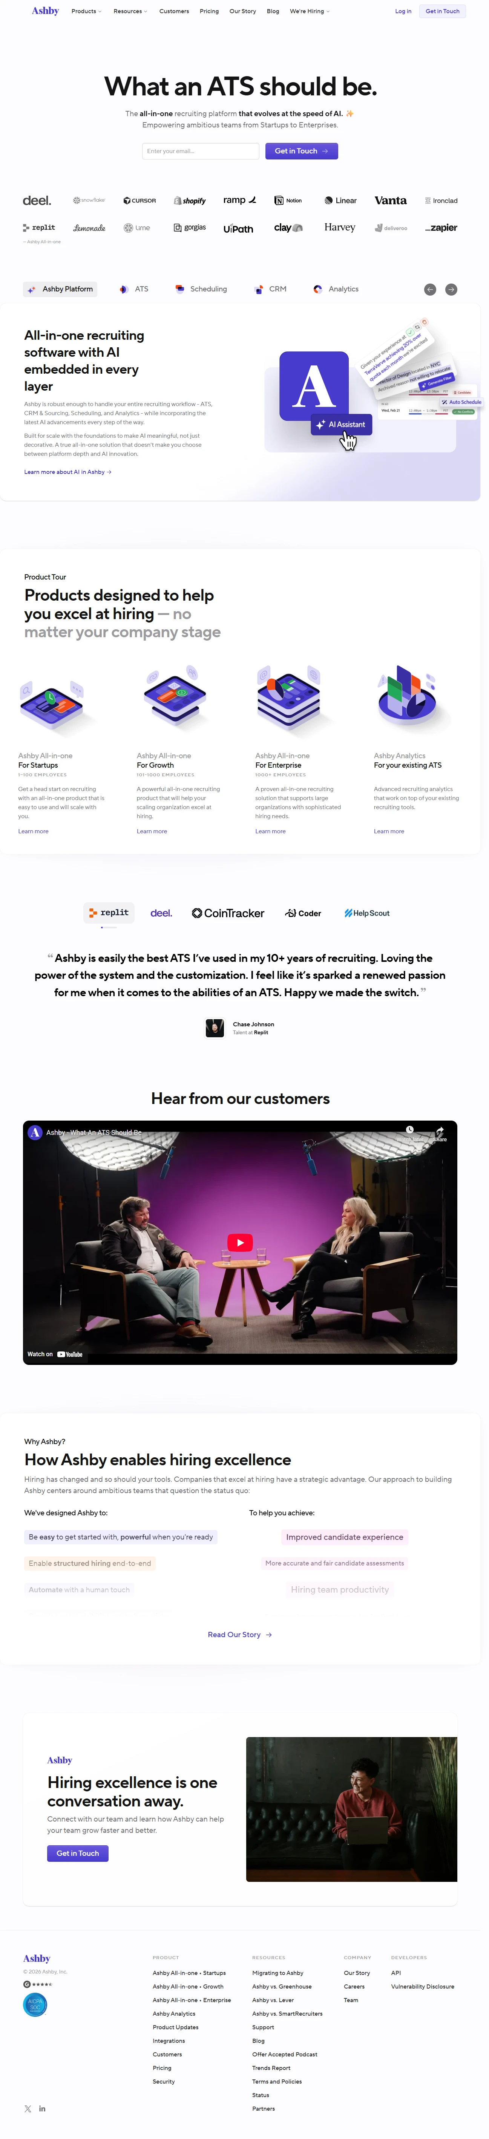Switch to the Analytics tab
Screen dimensions: 489x2139
tap(336, 289)
